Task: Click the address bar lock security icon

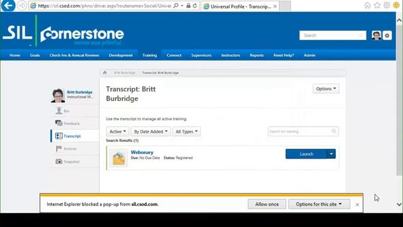Action: click(x=188, y=6)
